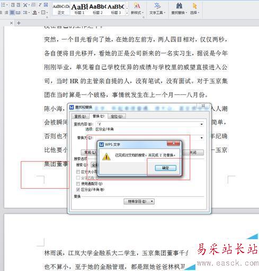Click the 关闭 button of Find and Replace
259x271 pixels.
coord(193,152)
